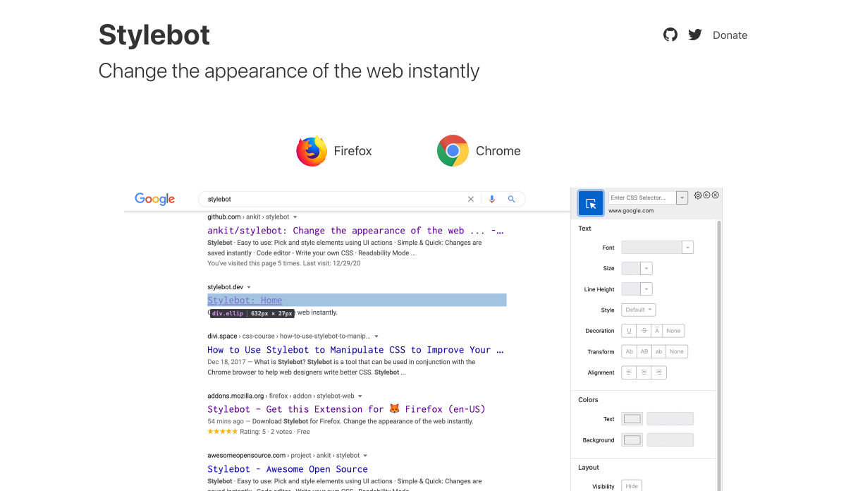Click the 'Rating: 5 · 2 votes' text
846x491 pixels.
coord(266,432)
